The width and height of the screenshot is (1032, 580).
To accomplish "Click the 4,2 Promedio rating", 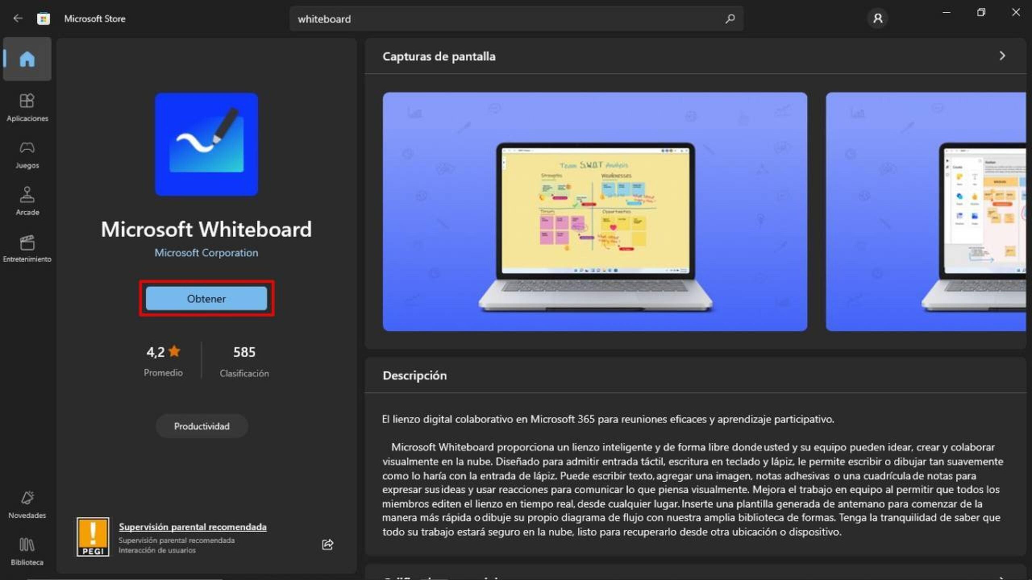I will [x=163, y=361].
